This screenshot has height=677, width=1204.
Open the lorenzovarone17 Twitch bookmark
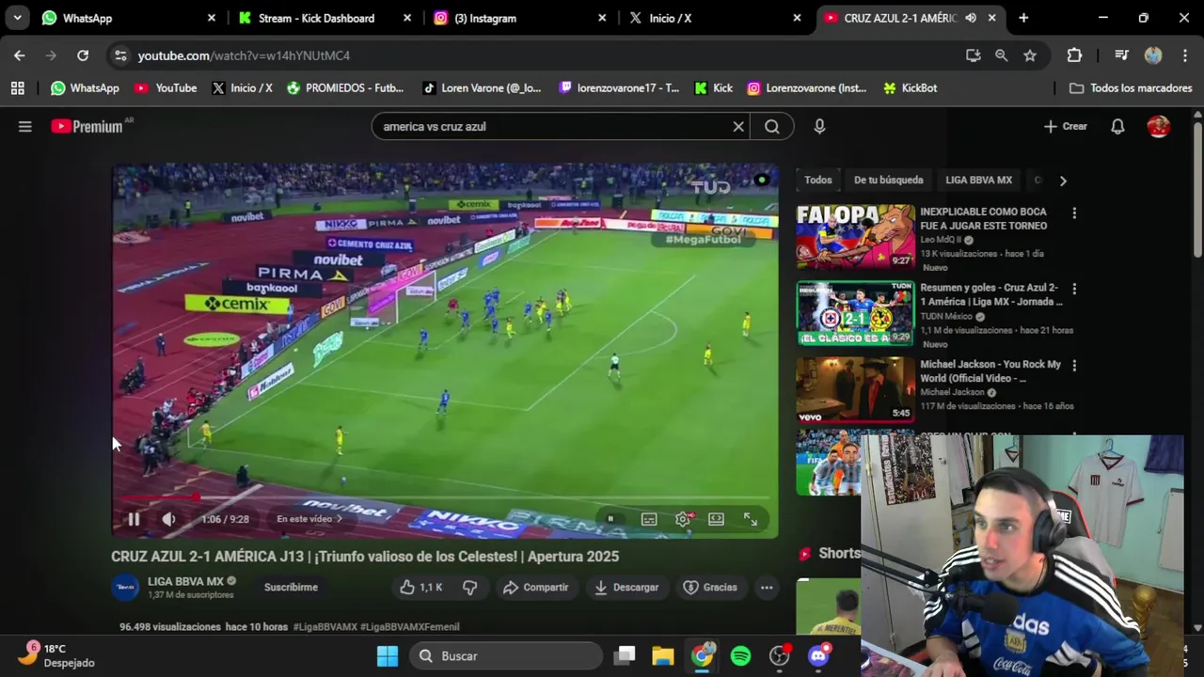click(x=619, y=87)
